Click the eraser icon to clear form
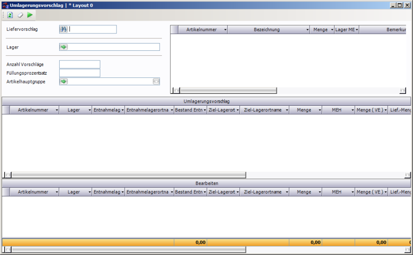The image size is (413, 255). (x=20, y=15)
